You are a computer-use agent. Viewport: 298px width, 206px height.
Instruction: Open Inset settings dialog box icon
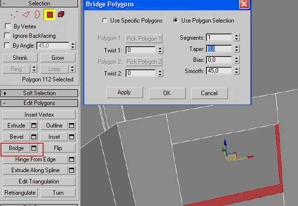[72, 137]
